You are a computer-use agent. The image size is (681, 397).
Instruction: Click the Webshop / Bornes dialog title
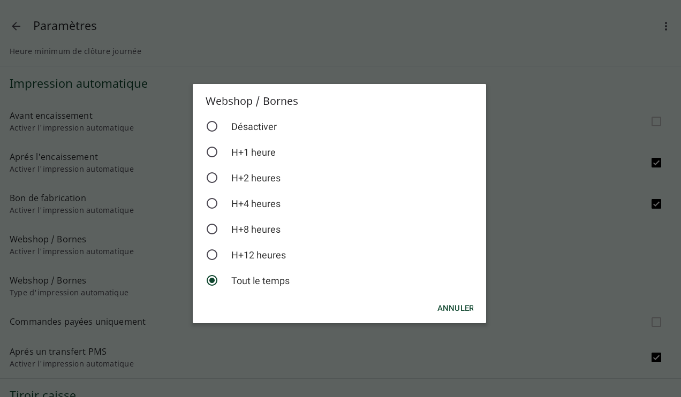tap(252, 101)
